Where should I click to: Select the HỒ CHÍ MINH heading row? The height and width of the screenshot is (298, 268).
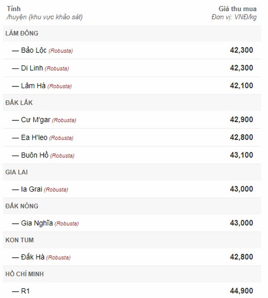coord(132,274)
